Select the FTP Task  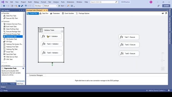(x=9, y=41)
